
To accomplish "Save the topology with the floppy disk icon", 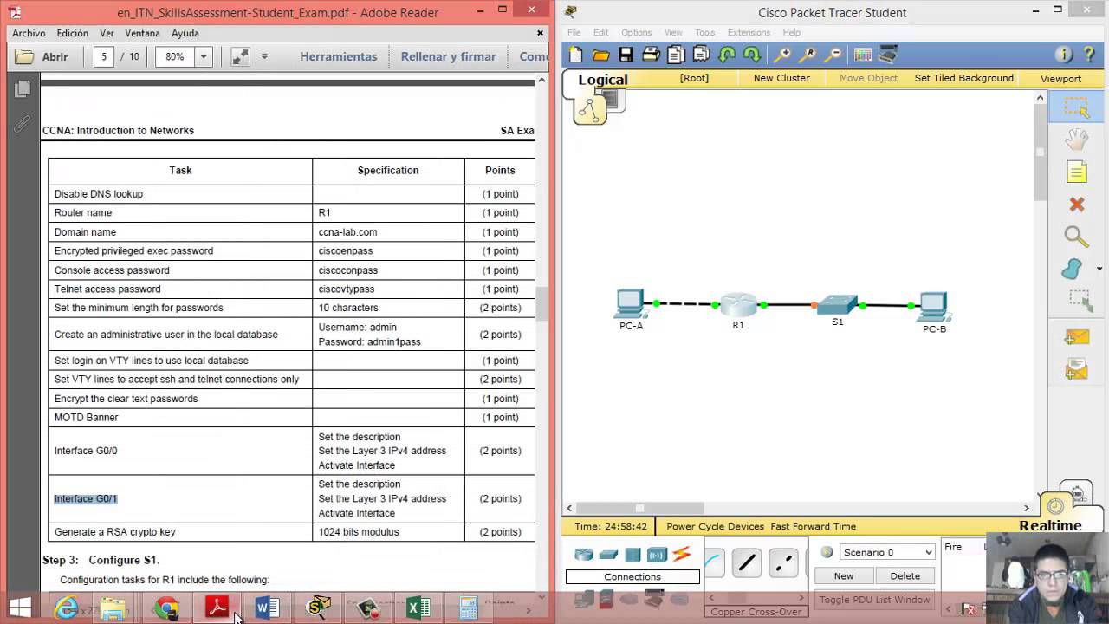I will click(x=626, y=55).
